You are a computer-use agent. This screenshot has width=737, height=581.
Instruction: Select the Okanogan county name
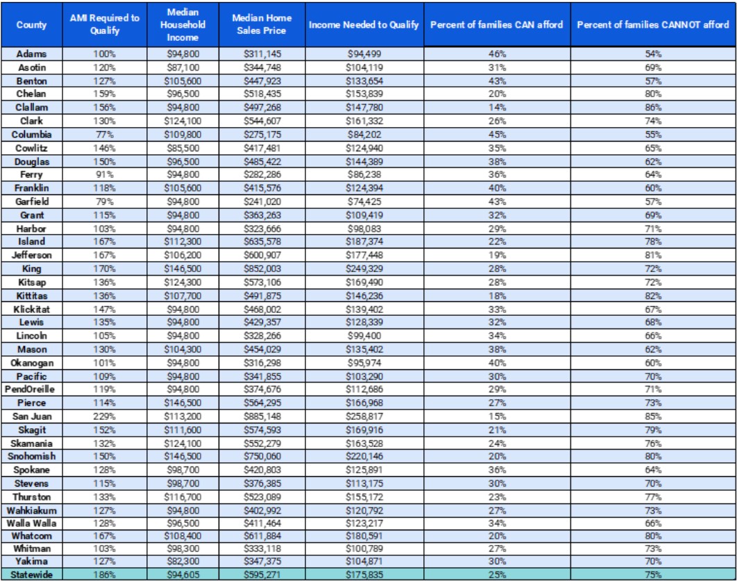(x=31, y=363)
